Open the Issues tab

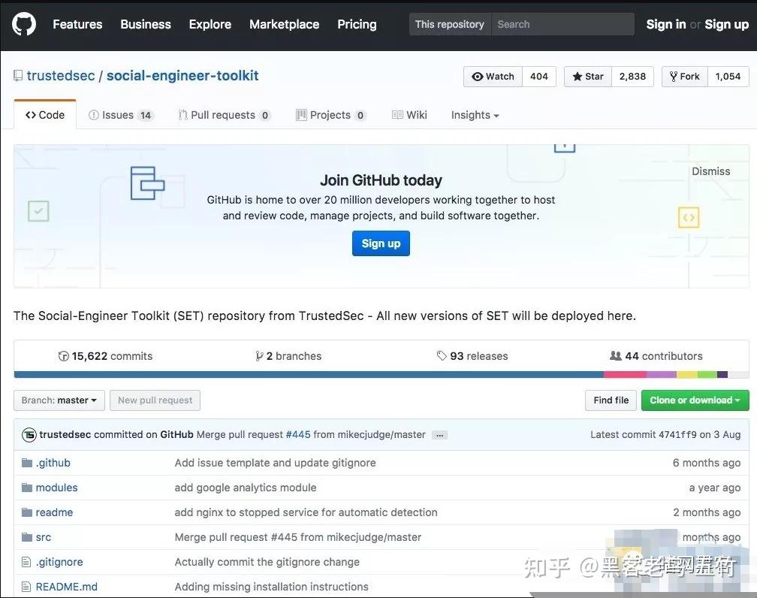click(x=121, y=115)
